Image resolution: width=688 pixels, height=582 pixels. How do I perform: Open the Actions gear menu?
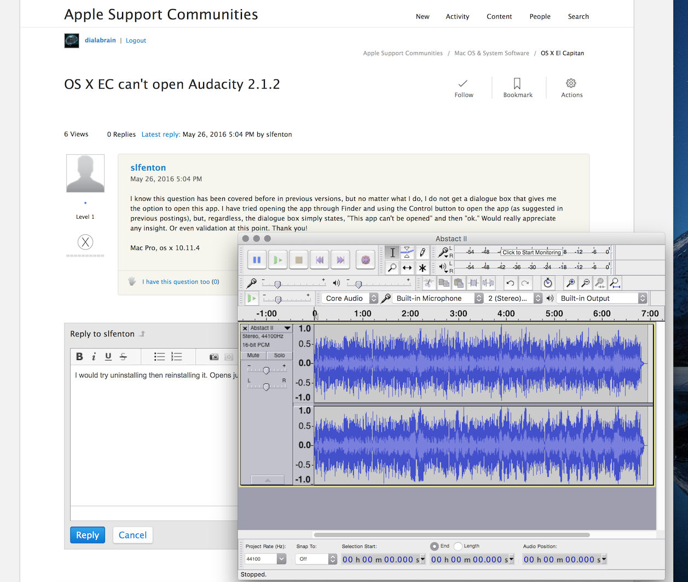(x=571, y=88)
